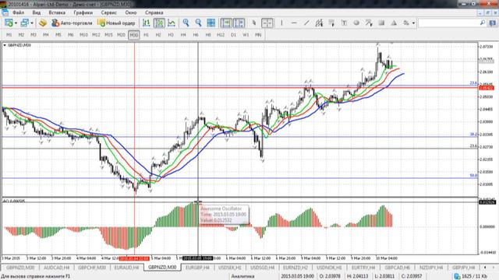Open the Окно menu
This screenshot has width=499, height=280.
[131, 12]
